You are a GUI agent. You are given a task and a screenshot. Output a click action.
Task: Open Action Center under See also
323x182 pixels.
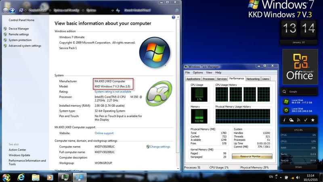click(x=17, y=150)
